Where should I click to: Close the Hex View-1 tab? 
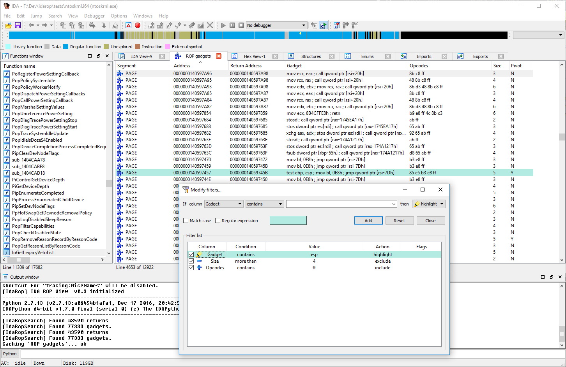tap(275, 56)
